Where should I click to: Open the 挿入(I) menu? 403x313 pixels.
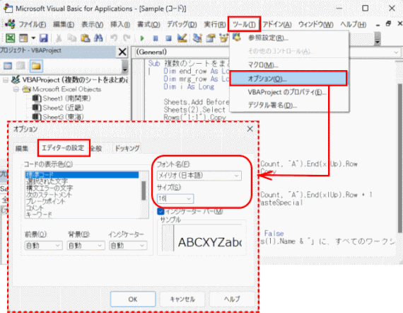(120, 25)
